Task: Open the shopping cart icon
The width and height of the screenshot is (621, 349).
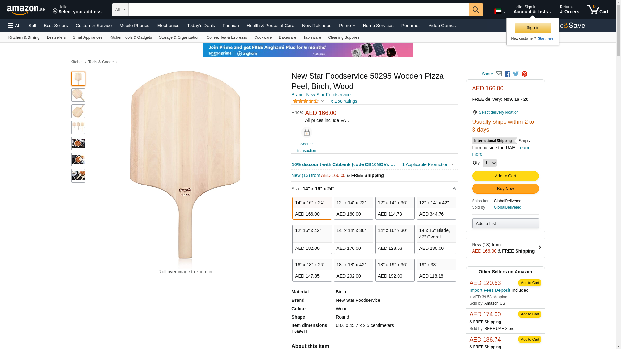Action: 597,10
